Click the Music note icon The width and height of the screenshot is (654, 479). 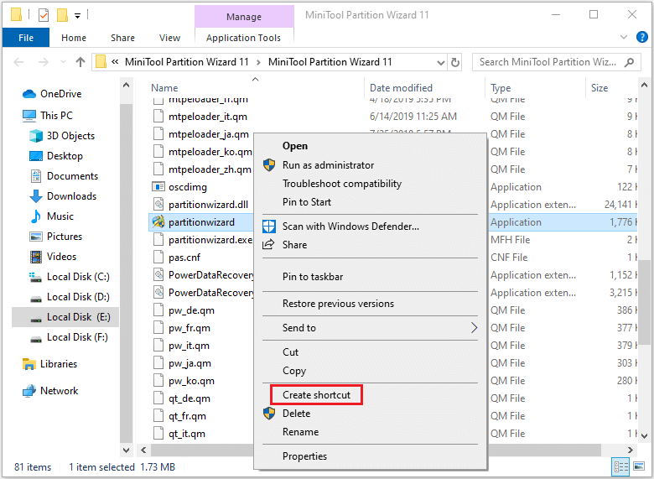pyautogui.click(x=36, y=216)
